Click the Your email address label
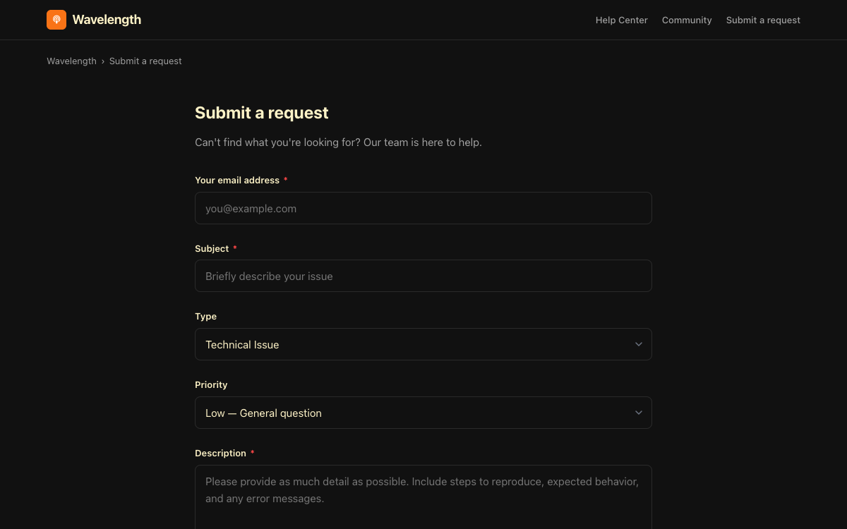This screenshot has height=529, width=847. 237,181
